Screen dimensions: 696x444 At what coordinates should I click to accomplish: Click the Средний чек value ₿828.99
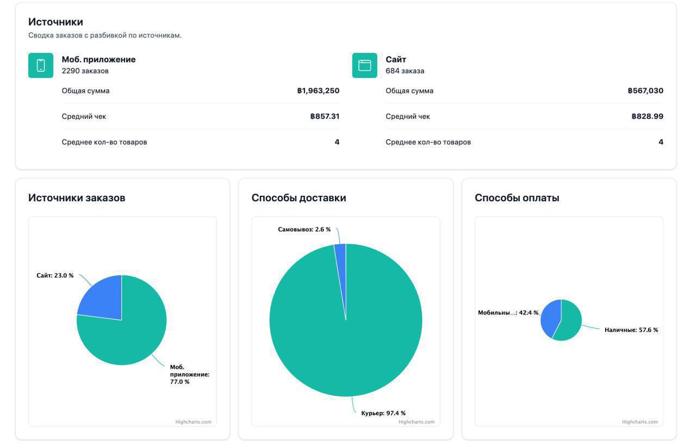(647, 115)
